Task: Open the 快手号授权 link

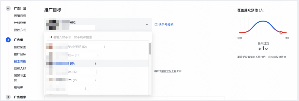Action: pyautogui.click(x=166, y=25)
